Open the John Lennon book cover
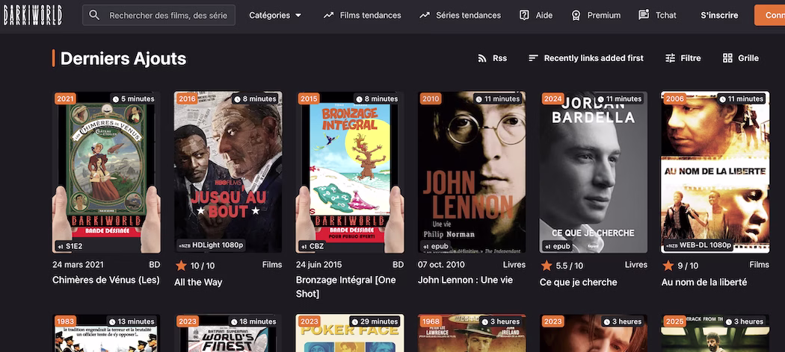 pyautogui.click(x=472, y=172)
